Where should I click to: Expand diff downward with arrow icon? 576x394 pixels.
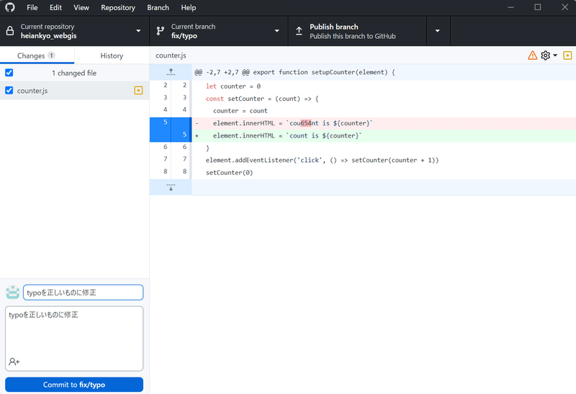tap(171, 187)
